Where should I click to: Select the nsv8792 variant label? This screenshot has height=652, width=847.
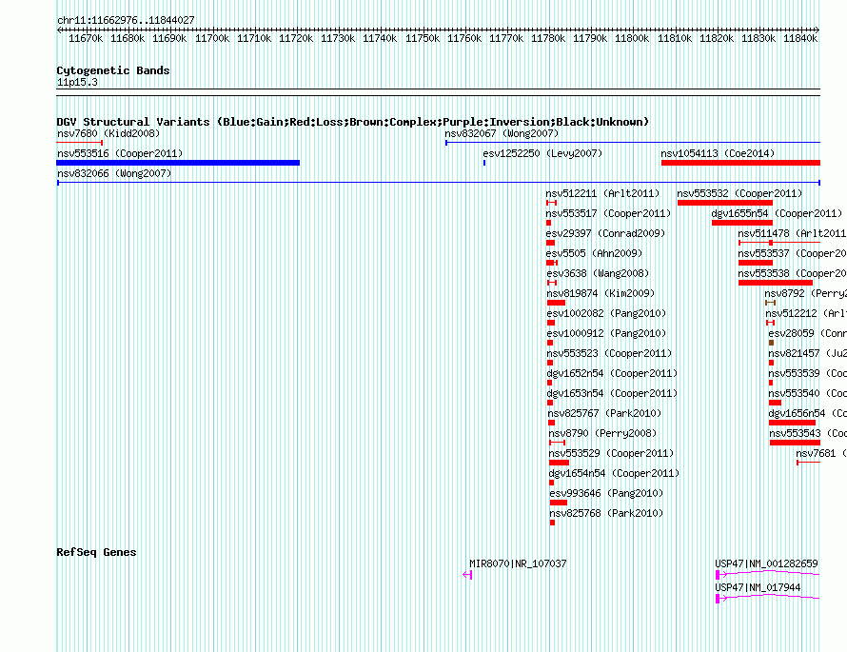[x=805, y=293]
